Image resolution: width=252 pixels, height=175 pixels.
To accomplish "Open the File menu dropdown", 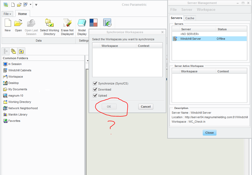I will point(7,14).
